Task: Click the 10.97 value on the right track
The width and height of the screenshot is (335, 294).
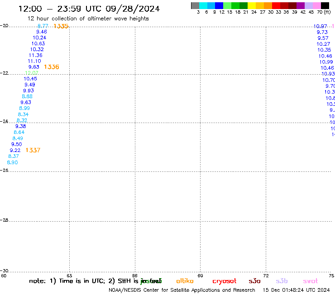Action: point(320,26)
